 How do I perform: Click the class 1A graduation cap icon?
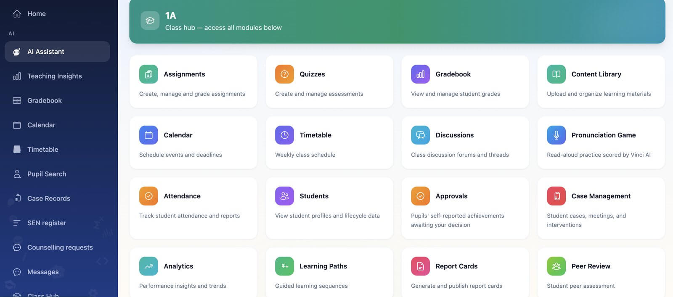coord(150,20)
